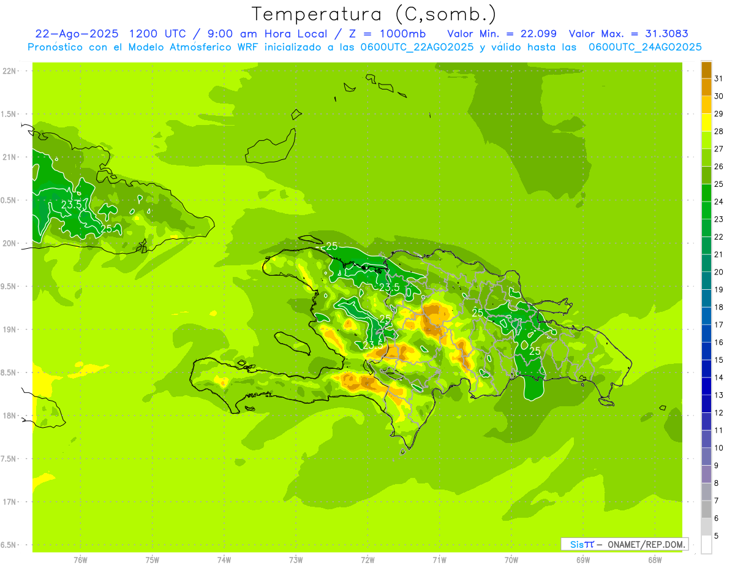The height and width of the screenshot is (568, 735).
Task: Click legend value '22'
Action: 719,237
